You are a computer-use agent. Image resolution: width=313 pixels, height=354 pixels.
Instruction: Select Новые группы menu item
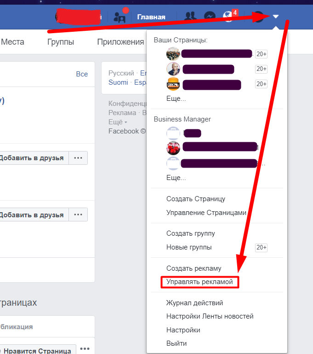tap(189, 247)
